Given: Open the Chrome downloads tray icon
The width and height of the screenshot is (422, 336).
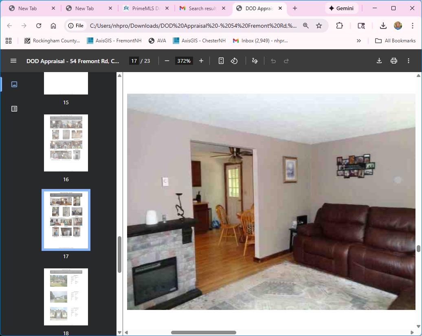Looking at the screenshot, I should click(383, 25).
